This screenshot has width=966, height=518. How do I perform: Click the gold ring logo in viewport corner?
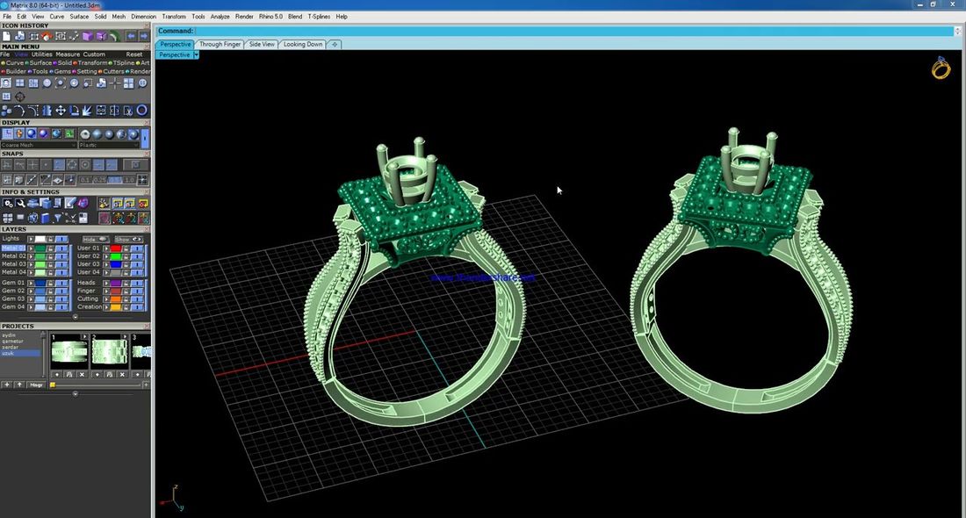pyautogui.click(x=941, y=68)
